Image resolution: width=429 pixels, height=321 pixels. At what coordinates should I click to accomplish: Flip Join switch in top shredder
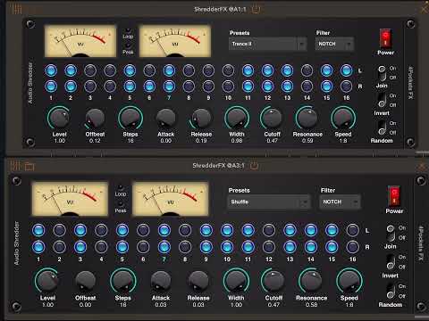point(382,73)
